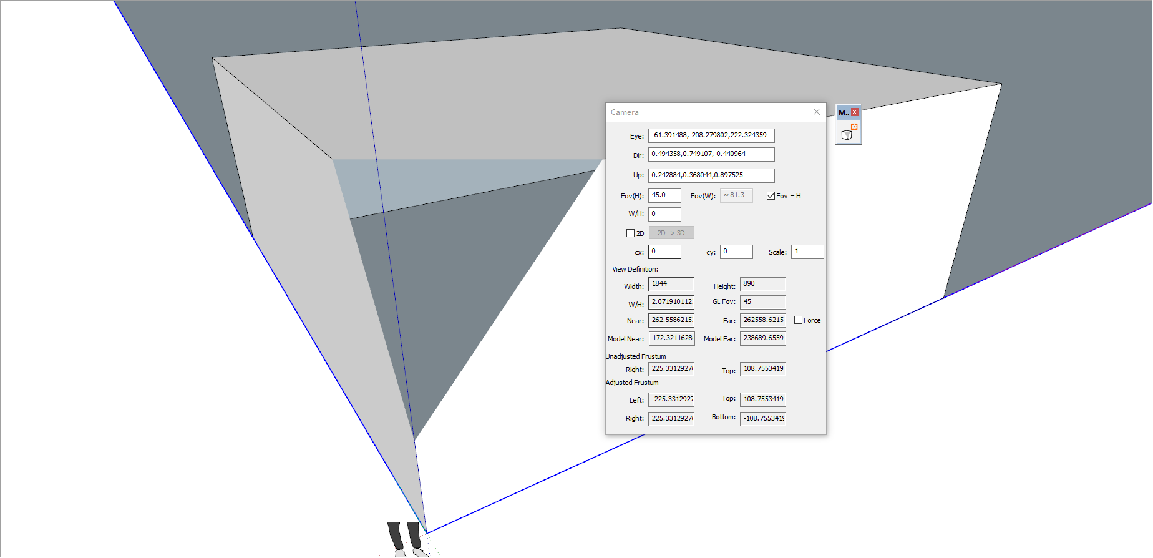The height and width of the screenshot is (558, 1153).
Task: Click the cube-with-gear icon in the small toolbar
Action: pos(848,133)
